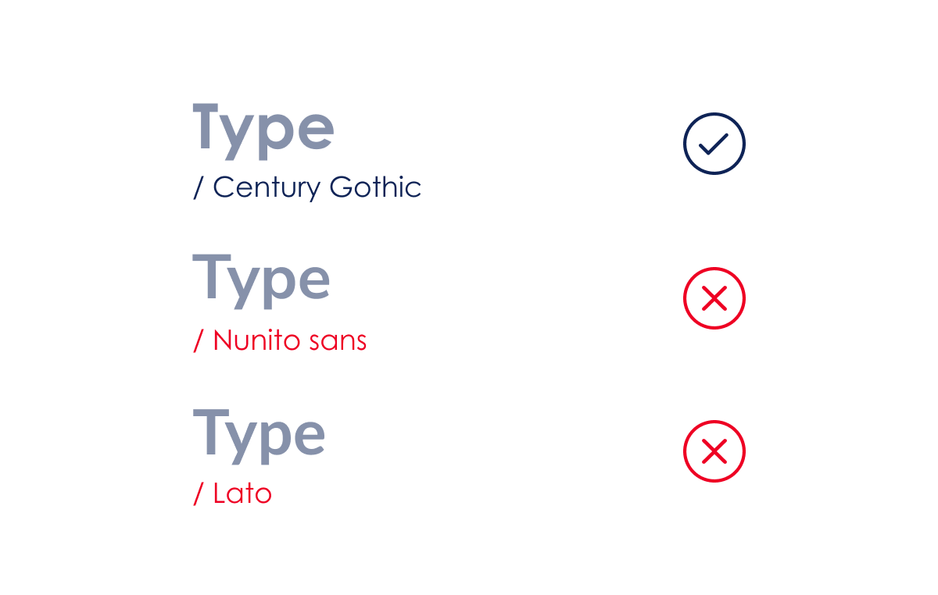Click the red X icon beside Nunito sans
Viewport: 938px width, 595px height.
pyautogui.click(x=714, y=298)
